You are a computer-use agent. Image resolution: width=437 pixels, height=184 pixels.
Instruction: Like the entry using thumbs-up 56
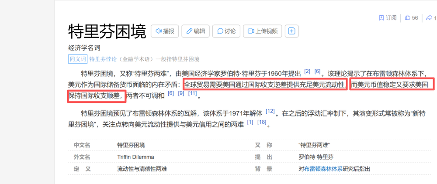pyautogui.click(x=411, y=18)
